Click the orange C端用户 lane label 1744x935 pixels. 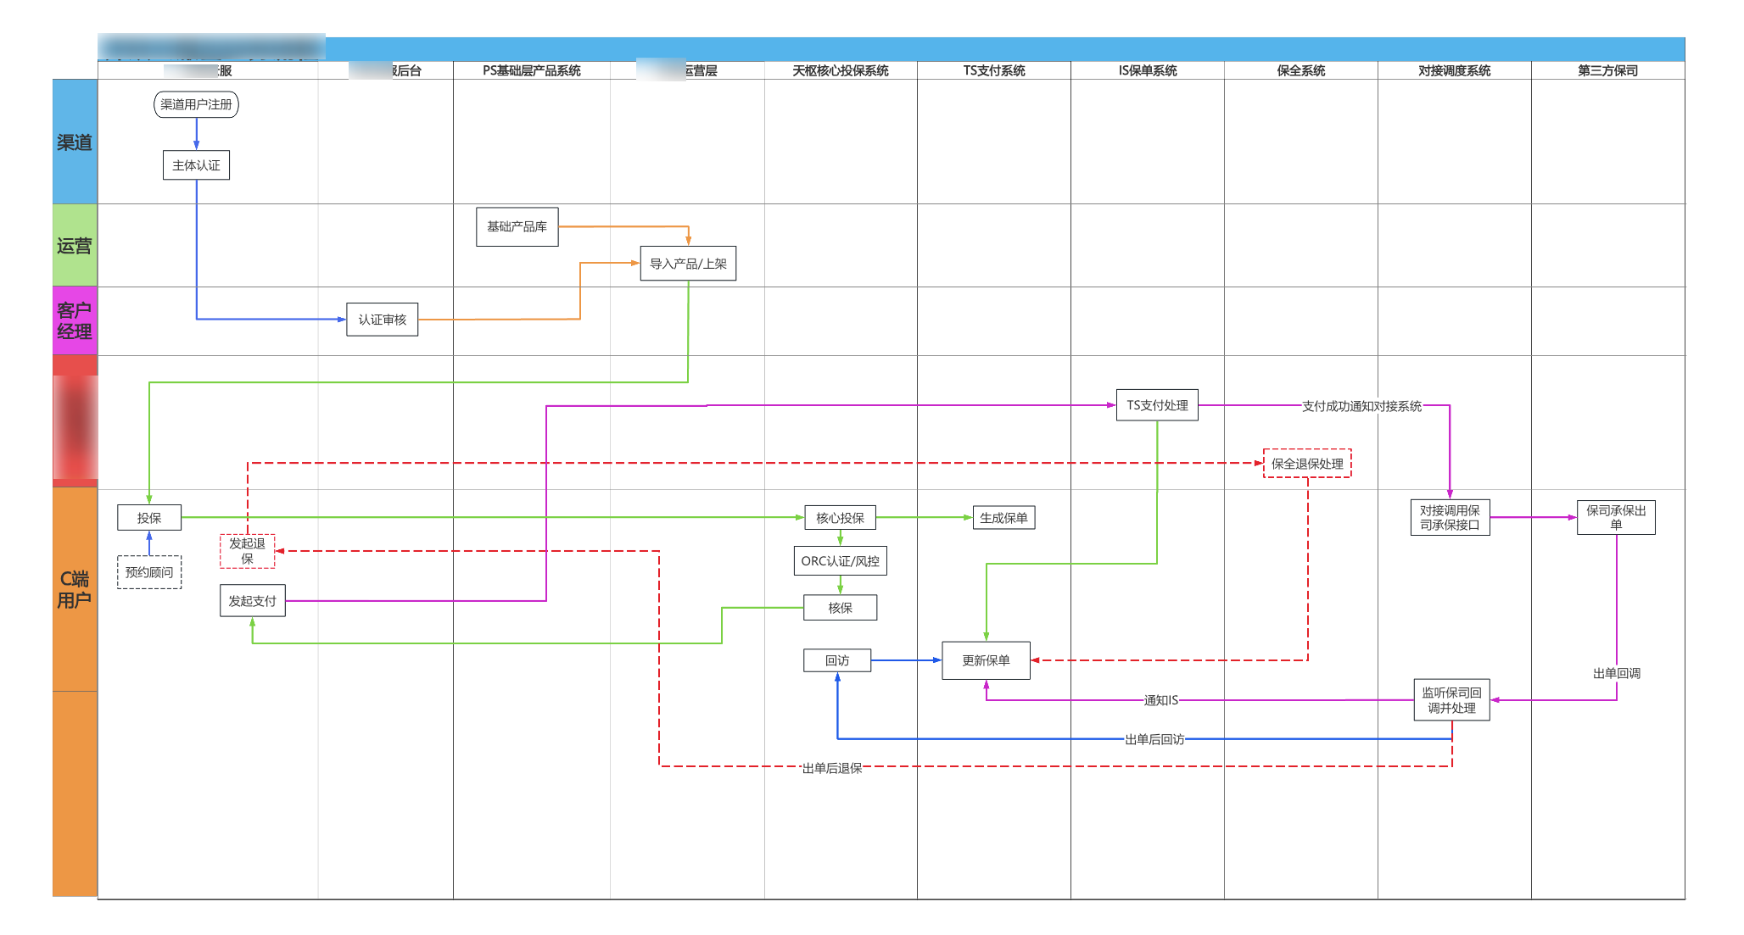tap(75, 589)
